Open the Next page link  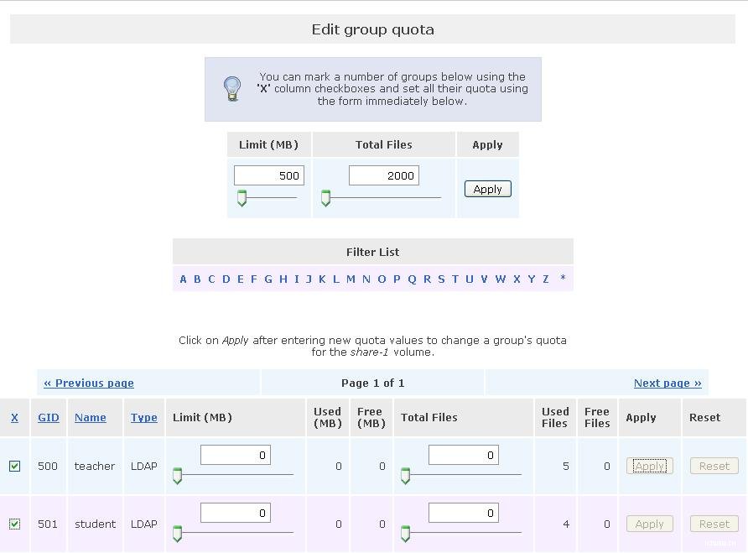(667, 383)
